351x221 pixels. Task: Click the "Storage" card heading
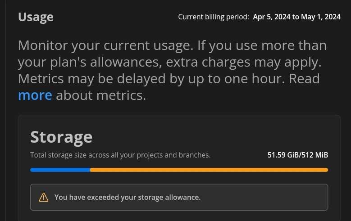[61, 137]
